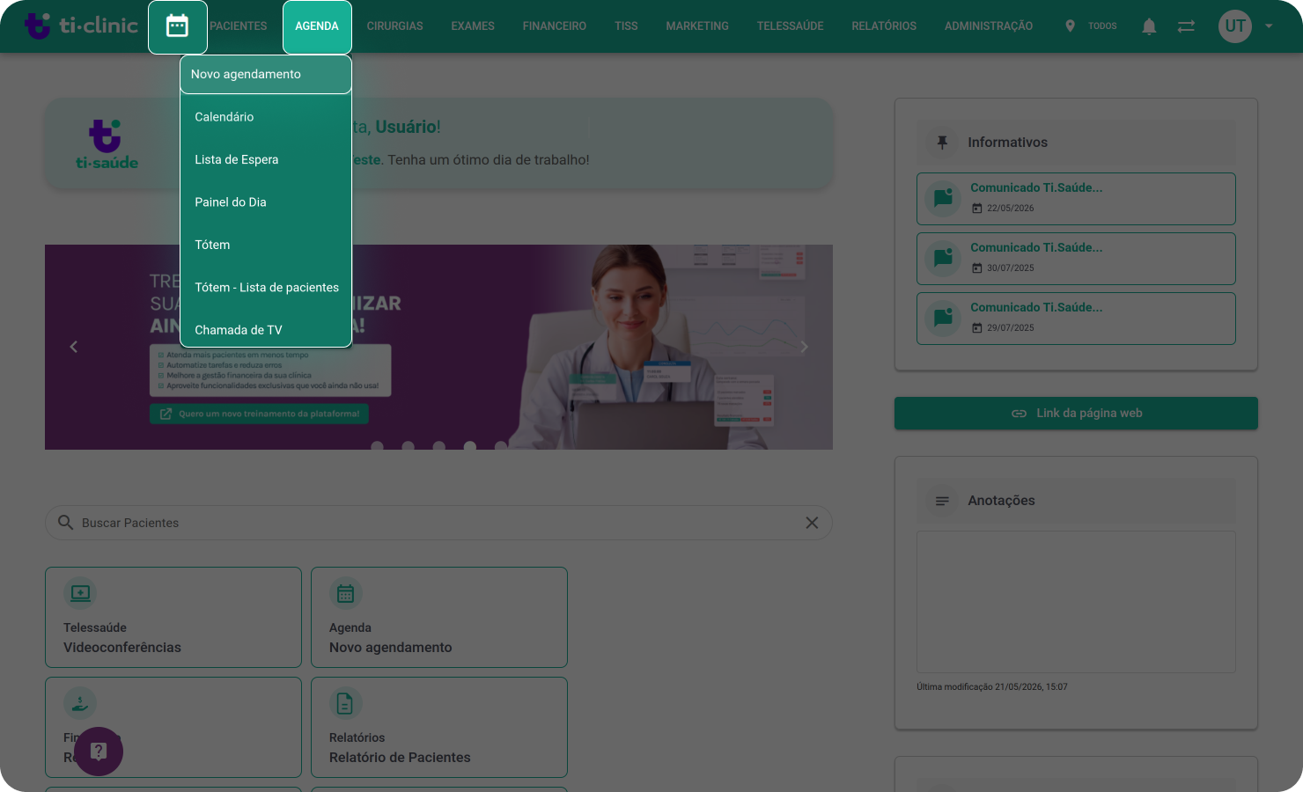This screenshot has width=1303, height=792.
Task: Open the MARKETING menu
Action: tap(697, 26)
